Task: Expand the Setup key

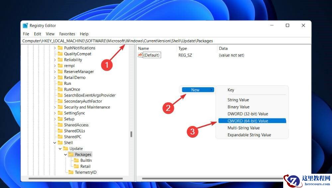Action: tap(55, 119)
